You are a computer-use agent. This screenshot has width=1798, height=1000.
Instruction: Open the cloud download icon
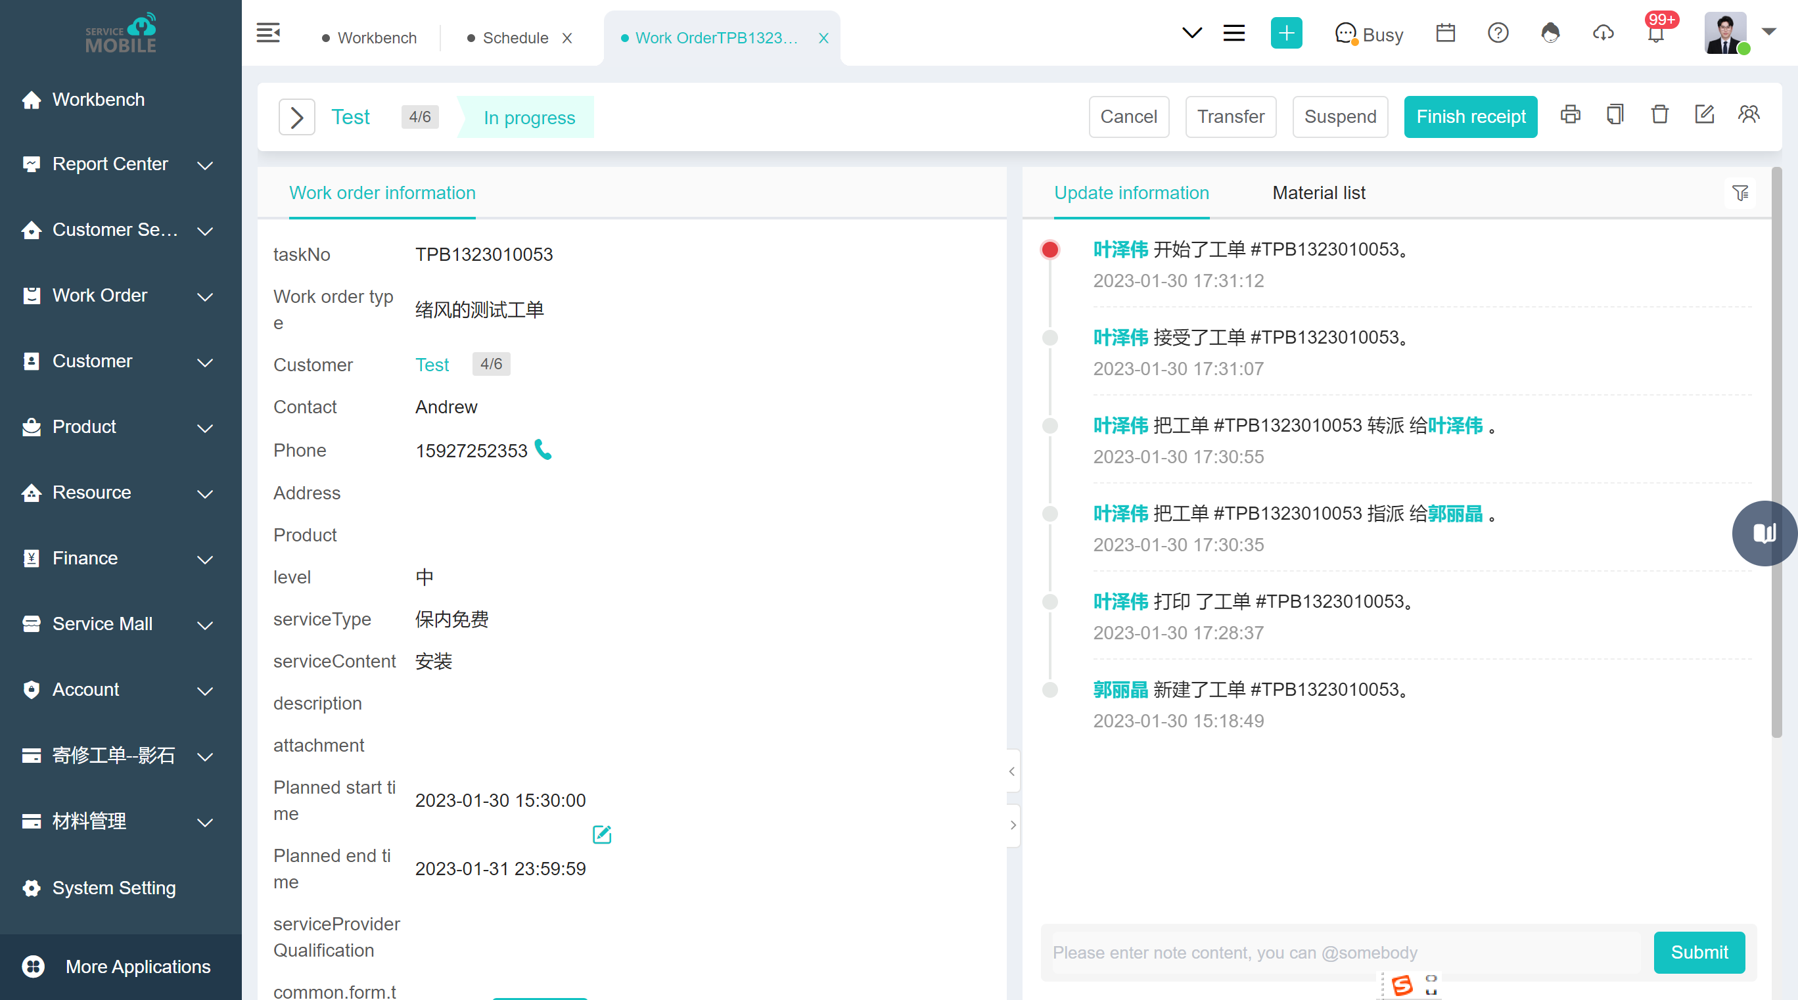click(1603, 33)
